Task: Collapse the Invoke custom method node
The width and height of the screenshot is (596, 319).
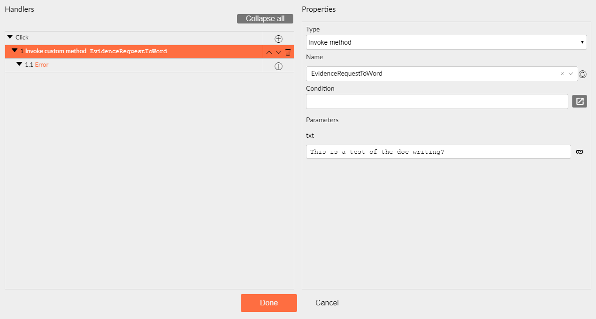Action: (15, 51)
